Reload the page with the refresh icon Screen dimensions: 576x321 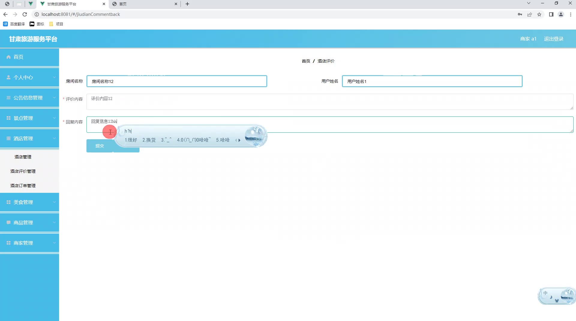tap(25, 14)
